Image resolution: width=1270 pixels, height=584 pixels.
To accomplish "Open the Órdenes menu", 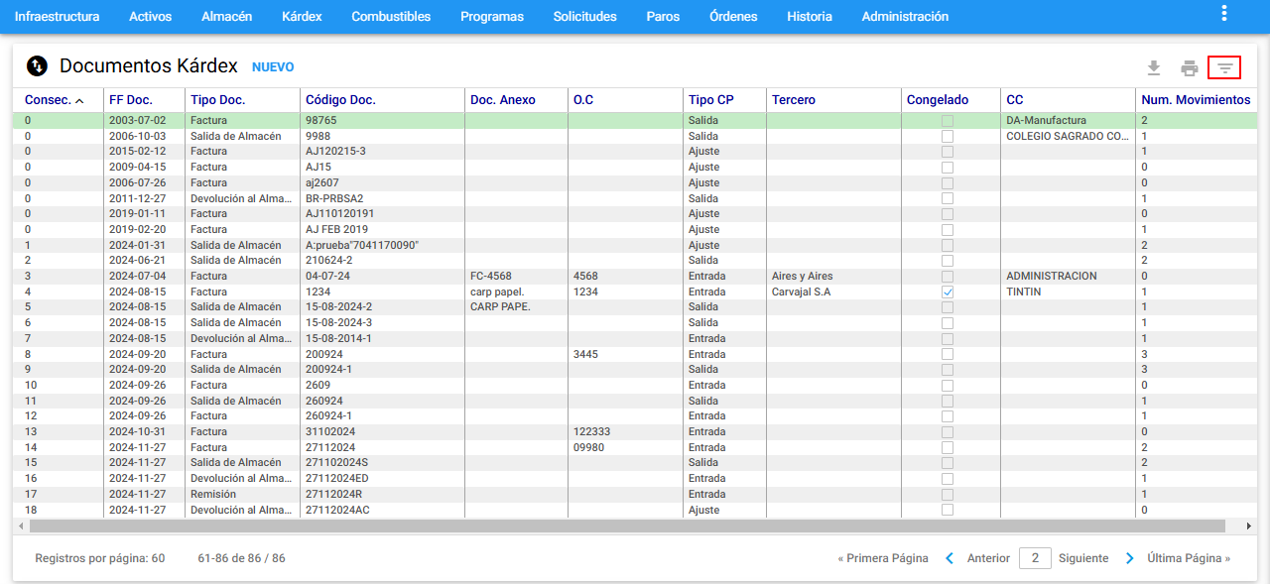I will [733, 17].
